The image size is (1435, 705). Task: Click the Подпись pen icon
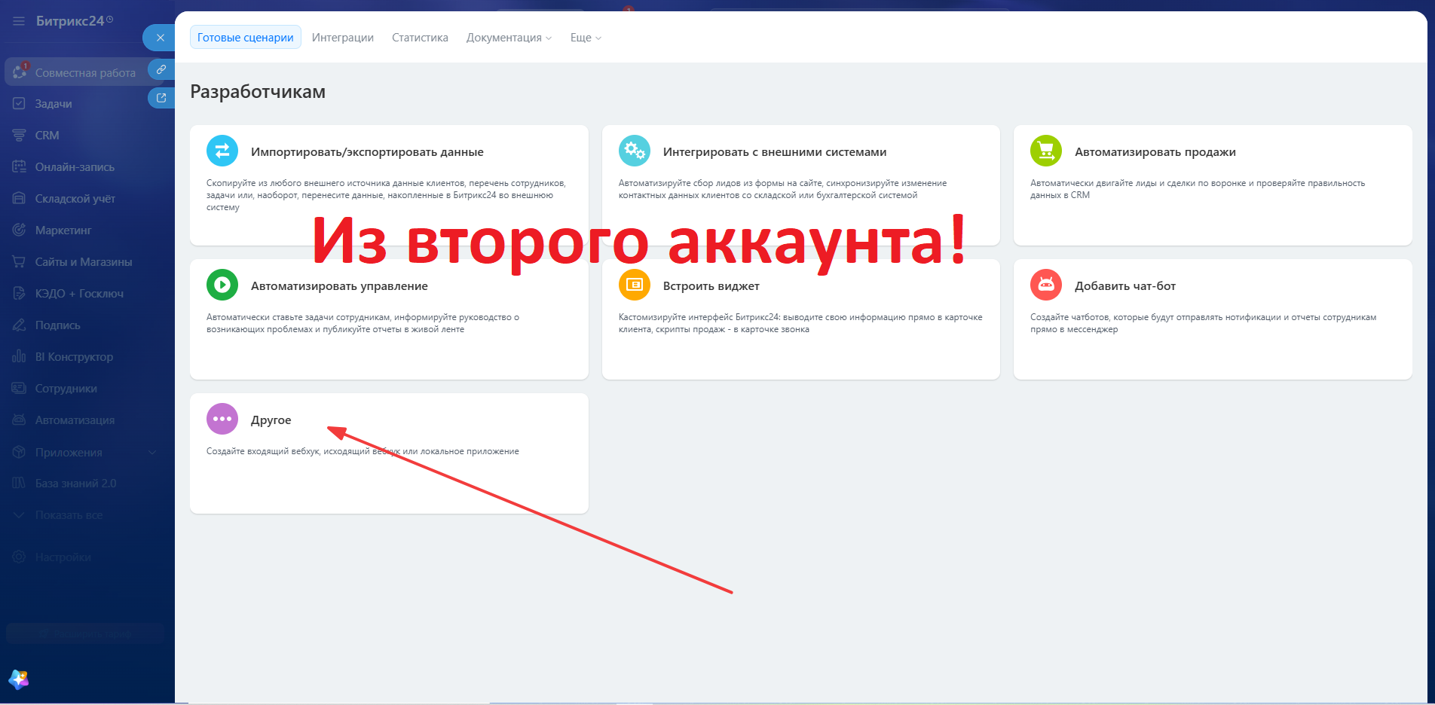[x=20, y=325]
